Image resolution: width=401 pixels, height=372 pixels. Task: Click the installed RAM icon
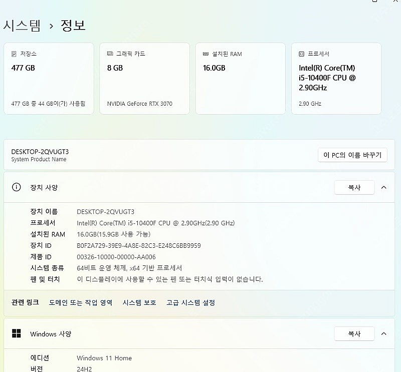point(206,54)
